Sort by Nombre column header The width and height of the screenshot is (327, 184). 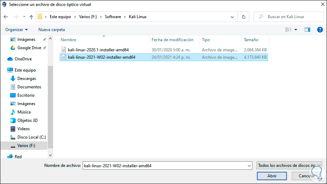(x=68, y=40)
